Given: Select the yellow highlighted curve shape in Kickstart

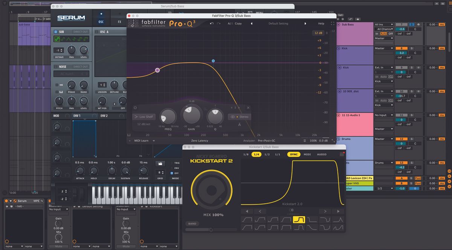Looking at the screenshot, I should [x=299, y=220].
